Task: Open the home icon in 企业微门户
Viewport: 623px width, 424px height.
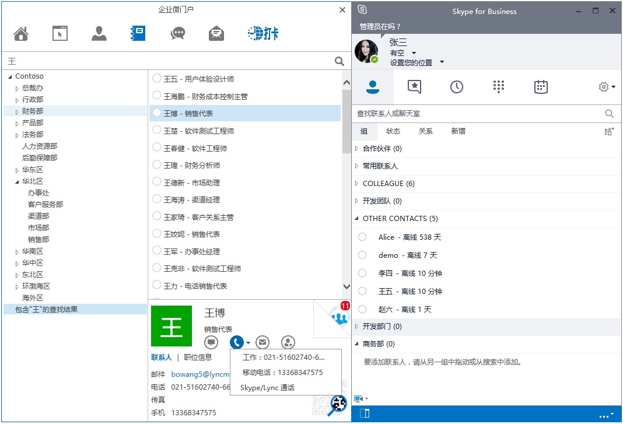Action: (x=21, y=34)
